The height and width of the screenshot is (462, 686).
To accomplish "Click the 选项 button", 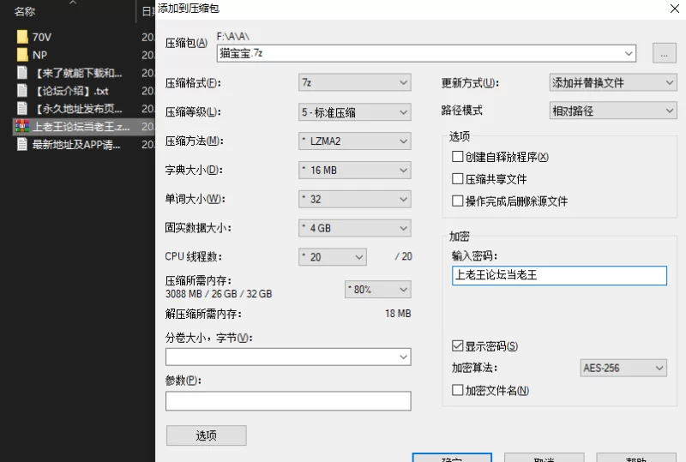I will pos(207,435).
